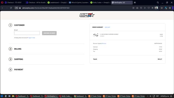Screen dimensions: 174x98
Task: Open the cube extensions icon
Action: click(x=170, y=8)
